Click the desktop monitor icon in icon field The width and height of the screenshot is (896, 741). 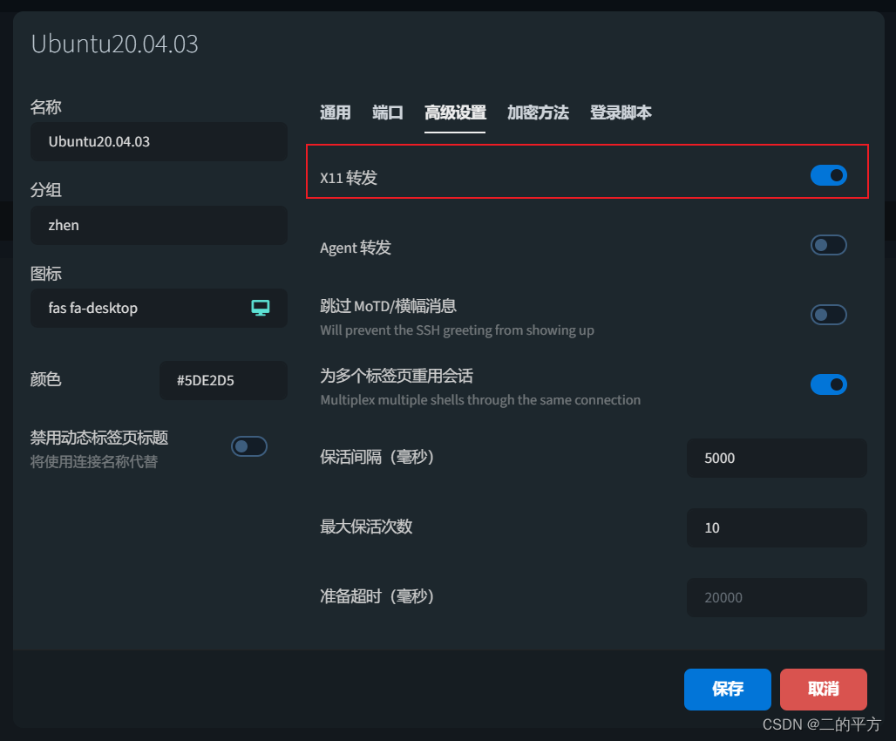(x=261, y=308)
